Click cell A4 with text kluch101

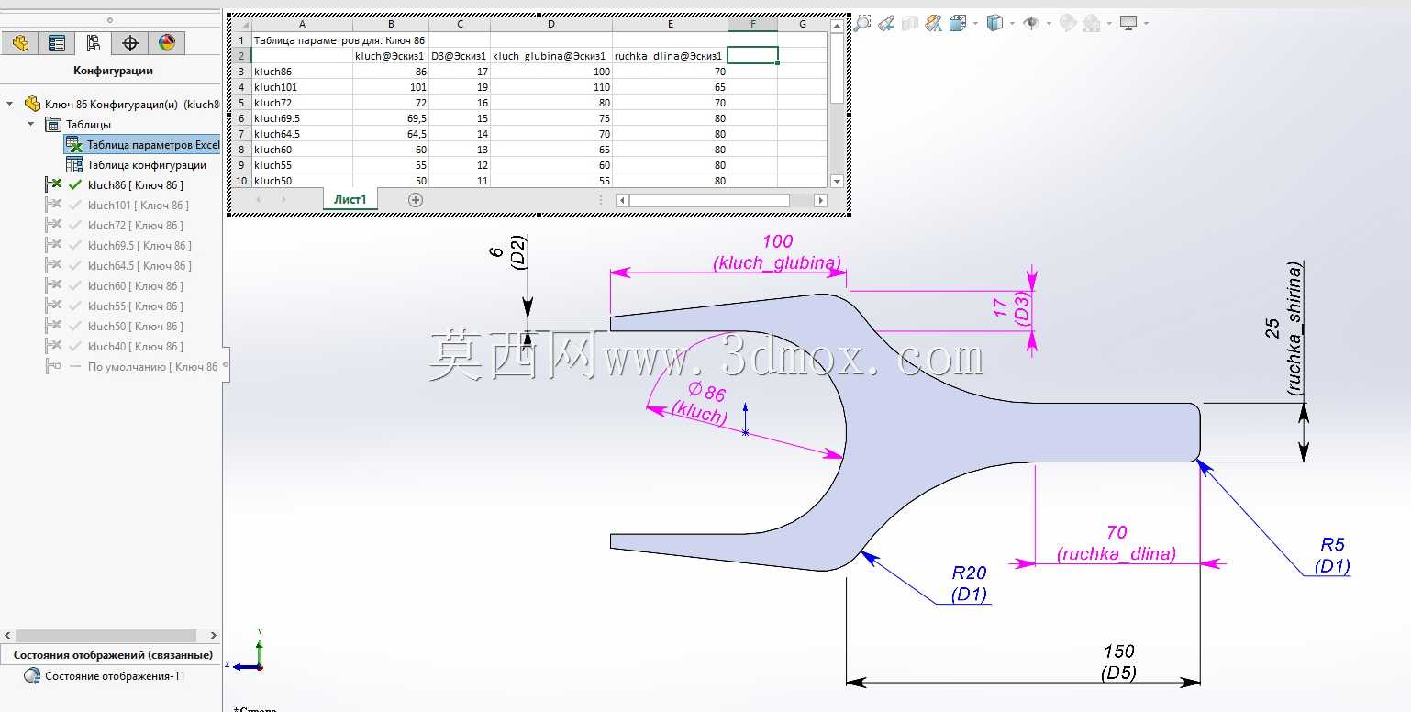coord(303,87)
